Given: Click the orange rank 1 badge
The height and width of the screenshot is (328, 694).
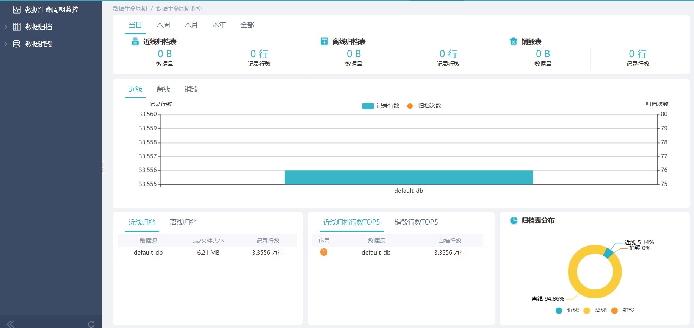Looking at the screenshot, I should (324, 252).
